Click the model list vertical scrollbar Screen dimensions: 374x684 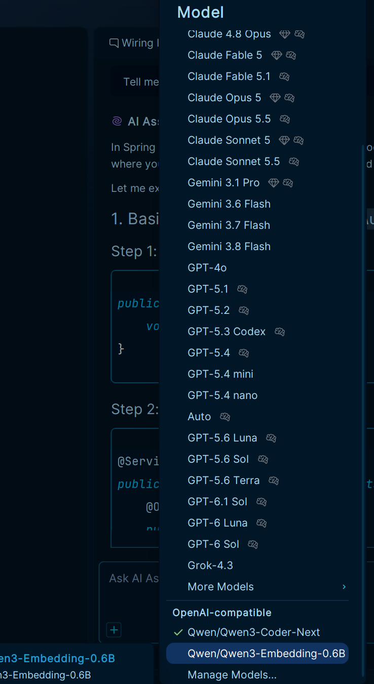(362, 410)
